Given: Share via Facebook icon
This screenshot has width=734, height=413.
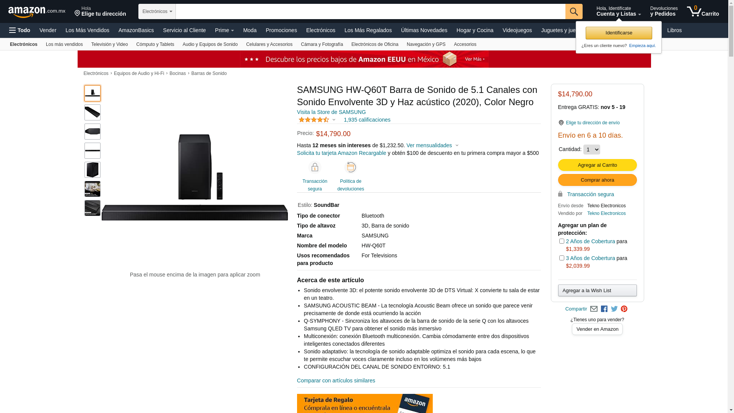Looking at the screenshot, I should (x=604, y=309).
